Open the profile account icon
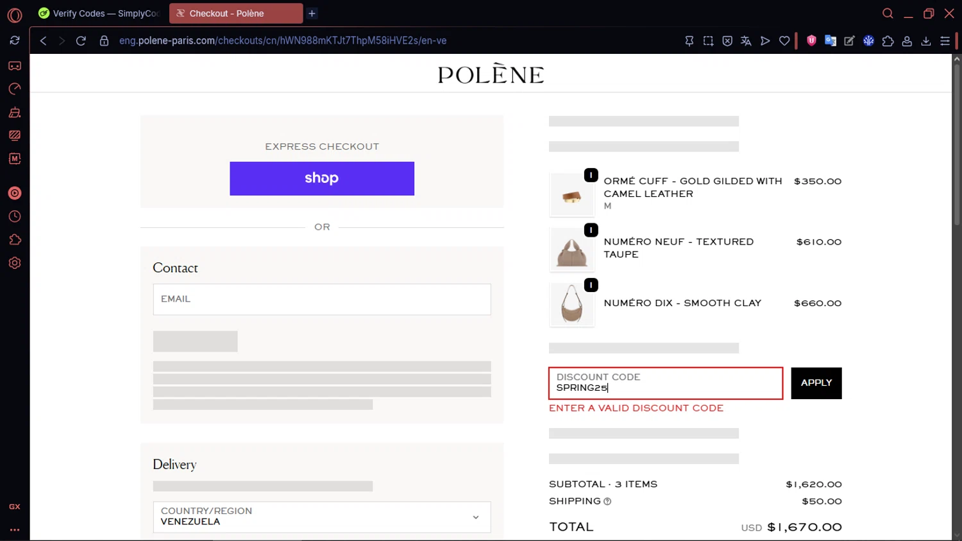 click(907, 40)
